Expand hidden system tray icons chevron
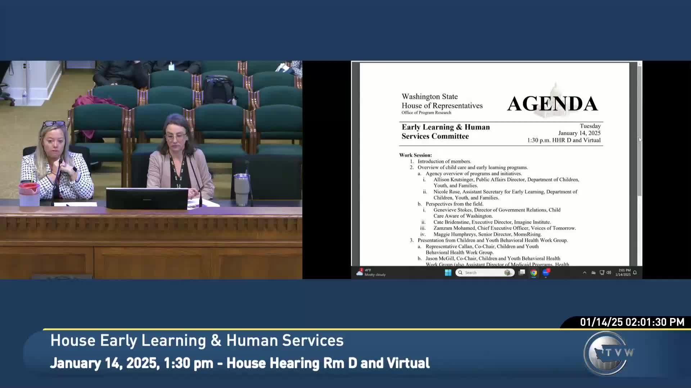The image size is (691, 388). [x=584, y=273]
